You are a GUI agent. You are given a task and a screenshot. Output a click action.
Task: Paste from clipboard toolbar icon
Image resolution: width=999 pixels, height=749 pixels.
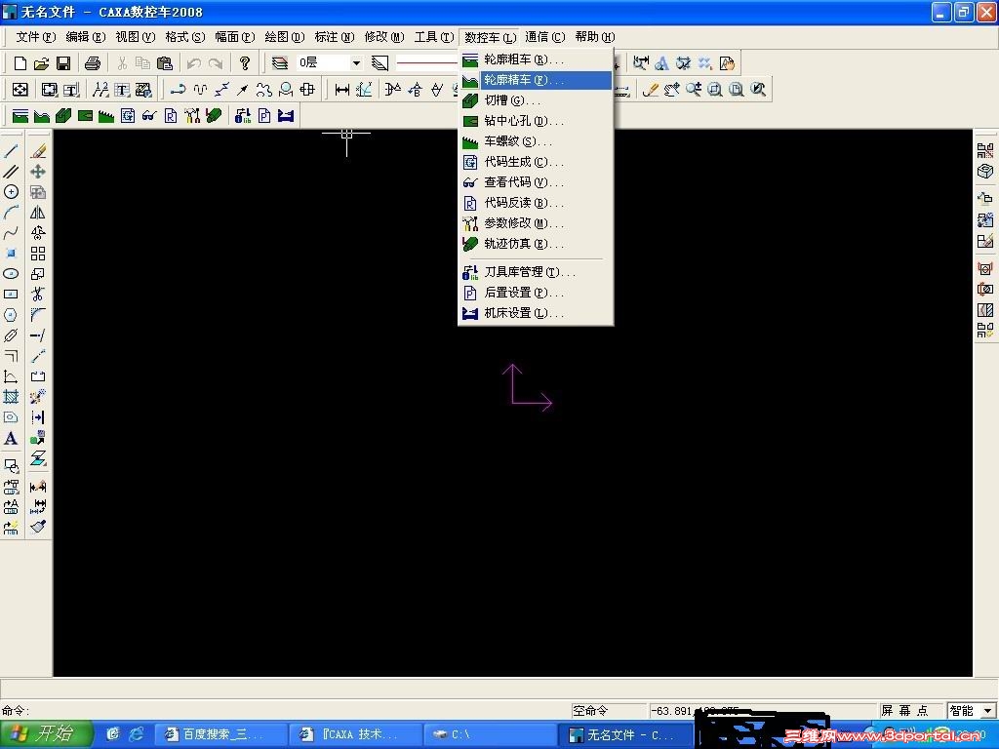click(164, 63)
